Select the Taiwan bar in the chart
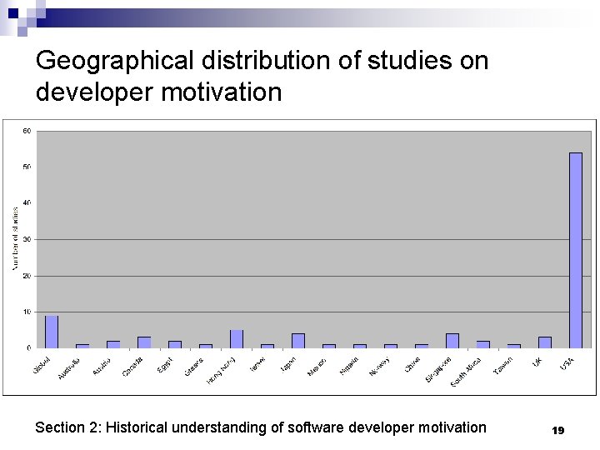Image resolution: width=600 pixels, height=450 pixels. (514, 347)
